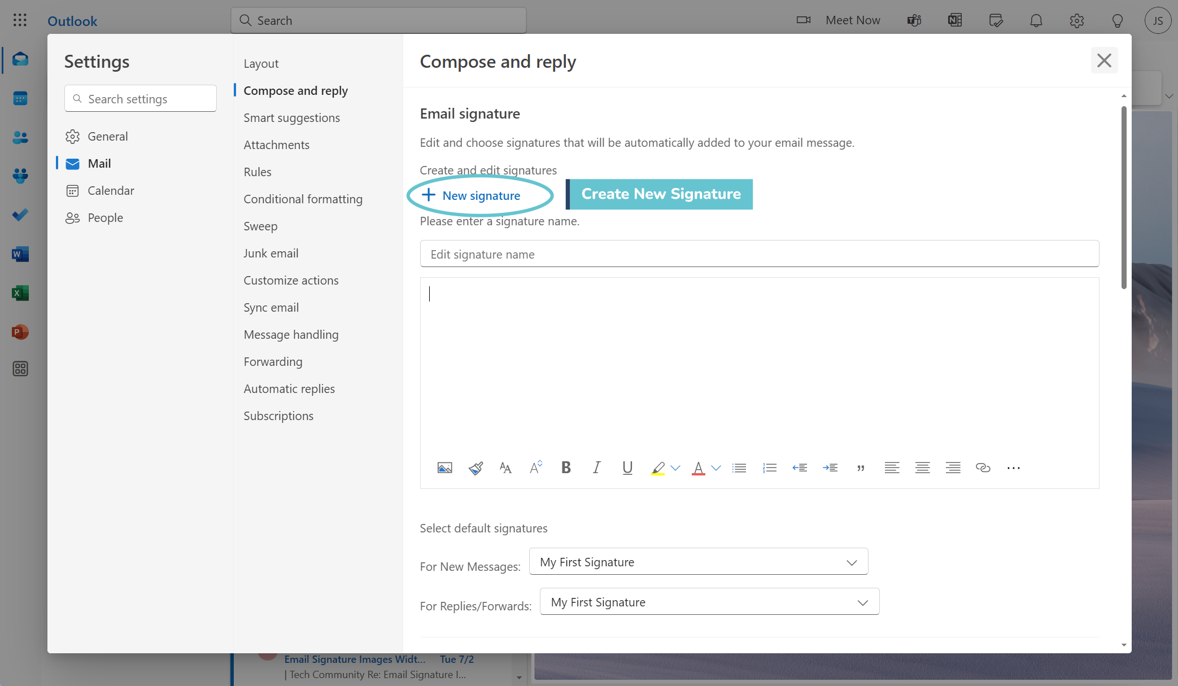
Task: Insert an image into the signature
Action: pyautogui.click(x=445, y=467)
